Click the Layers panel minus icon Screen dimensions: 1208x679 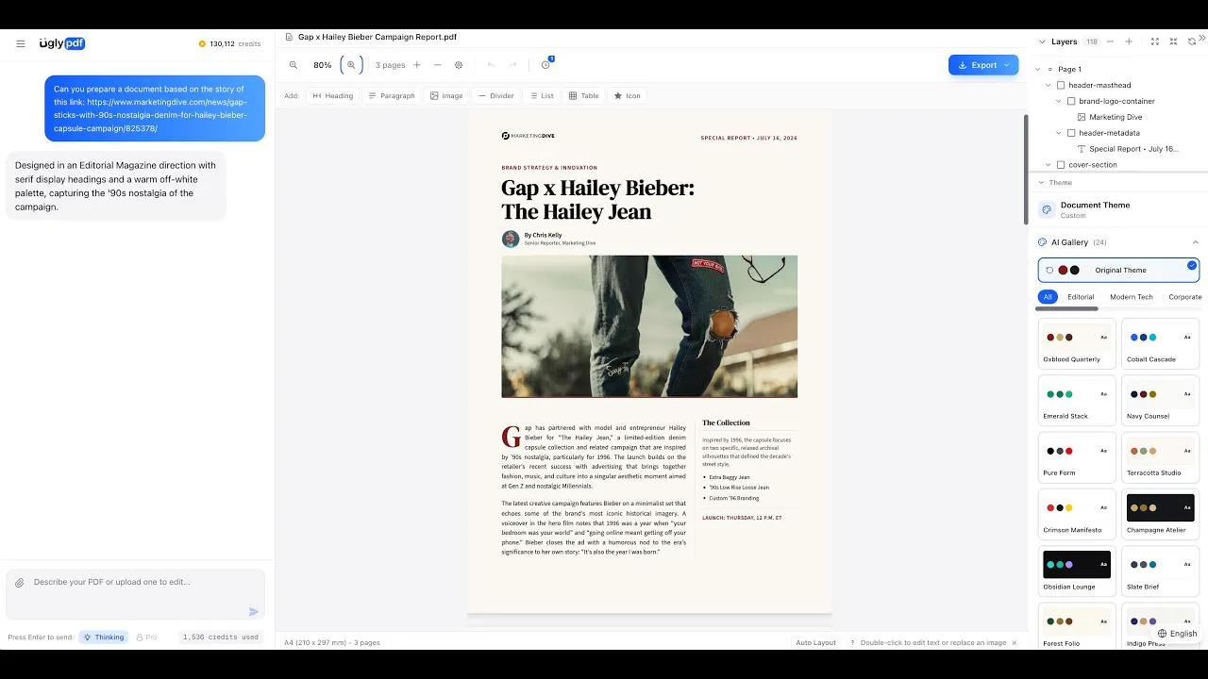point(1110,41)
